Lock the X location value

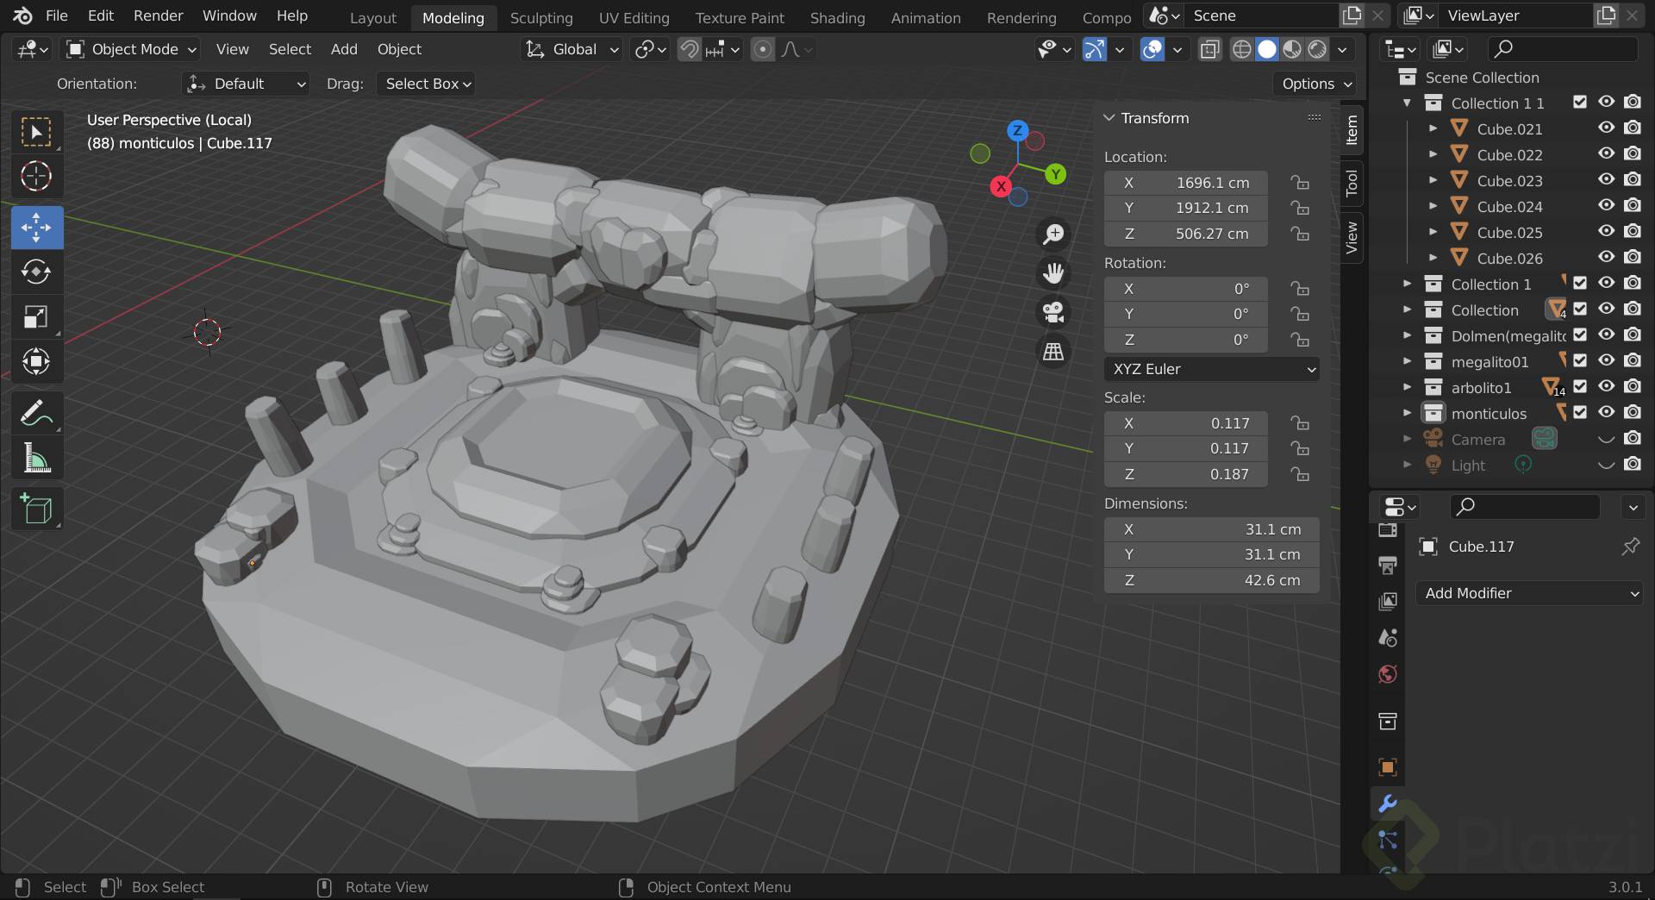pos(1300,183)
